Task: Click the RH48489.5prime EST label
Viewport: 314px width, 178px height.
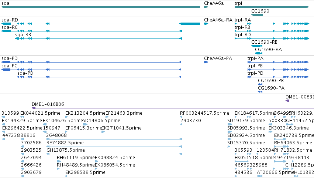Action: 76,165
